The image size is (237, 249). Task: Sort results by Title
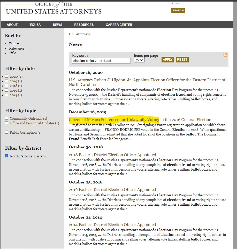(x=13, y=53)
